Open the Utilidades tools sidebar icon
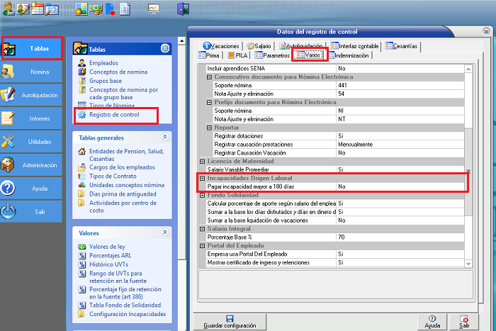This screenshot has height=331, width=496. pyautogui.click(x=9, y=142)
